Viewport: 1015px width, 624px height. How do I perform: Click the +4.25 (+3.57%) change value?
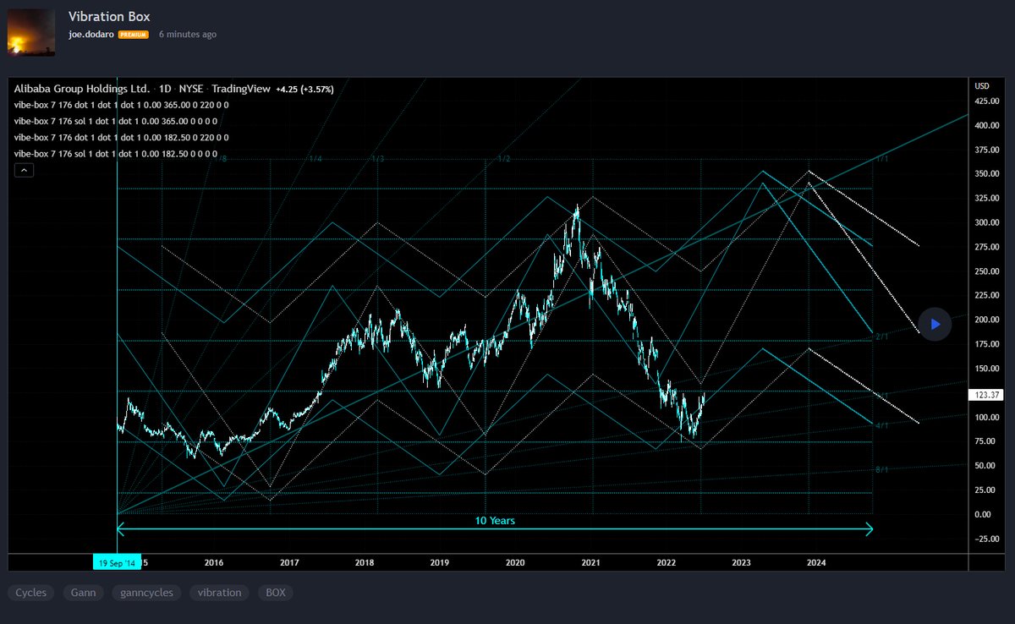point(306,89)
